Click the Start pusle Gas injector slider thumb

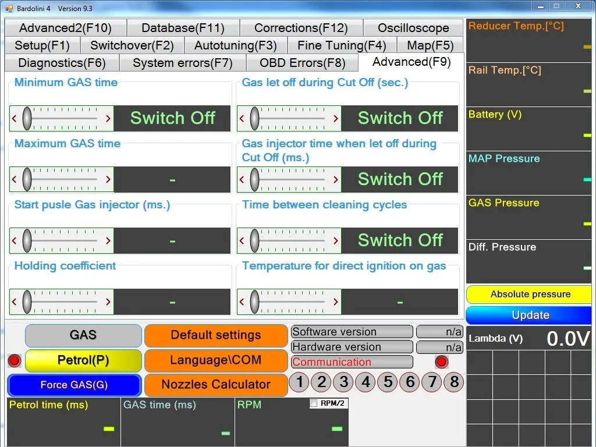27,240
